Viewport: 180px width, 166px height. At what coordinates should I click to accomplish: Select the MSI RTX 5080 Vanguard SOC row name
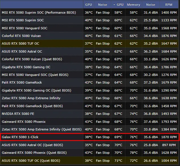tap(24, 28)
